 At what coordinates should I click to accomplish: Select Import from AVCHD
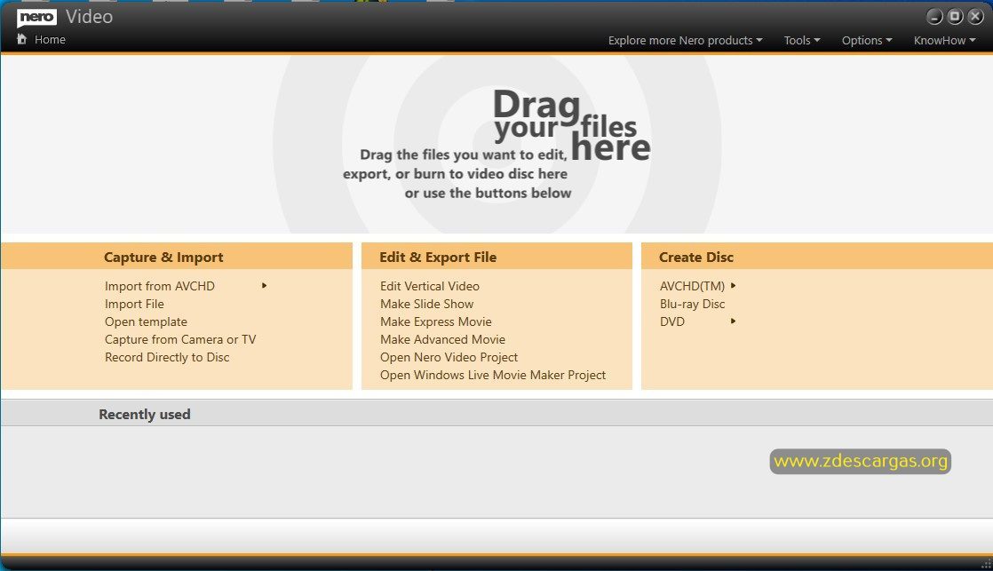pos(160,286)
